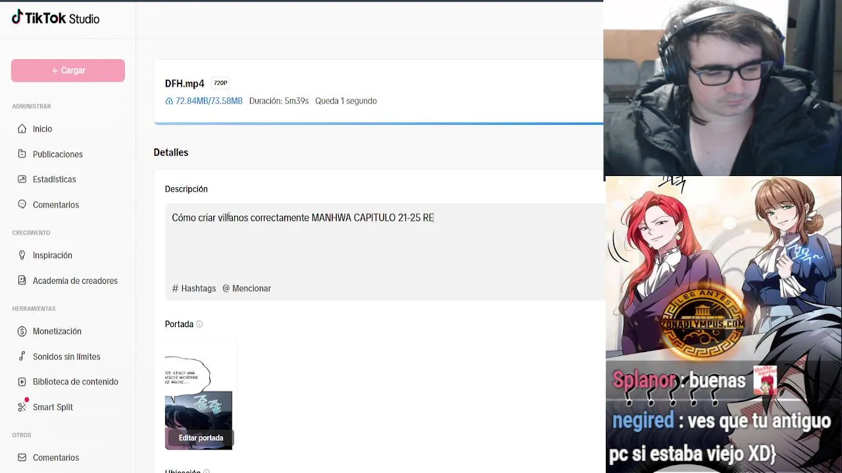Viewport: 842px width, 473px height.
Task: Click the Detalles heading
Action: point(171,152)
